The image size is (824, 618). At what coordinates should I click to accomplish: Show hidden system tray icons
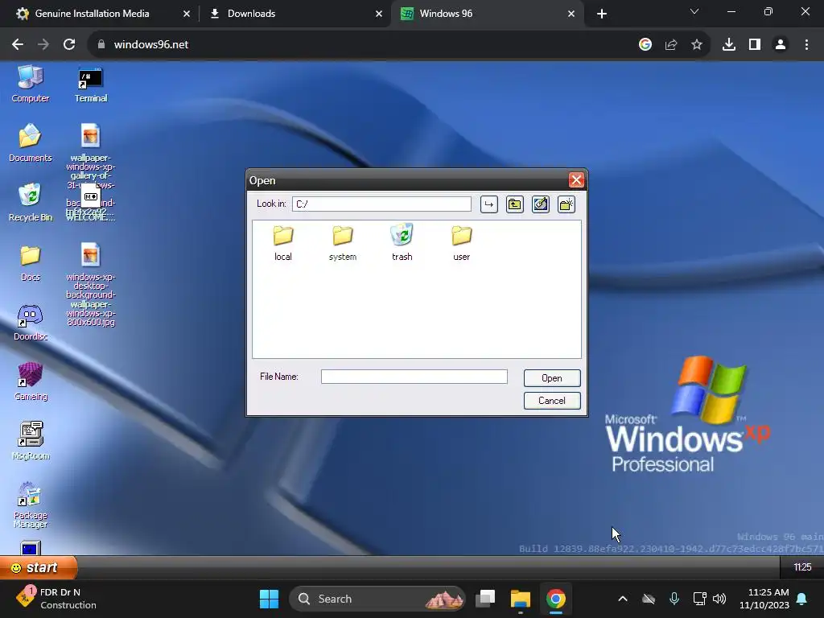(x=622, y=599)
